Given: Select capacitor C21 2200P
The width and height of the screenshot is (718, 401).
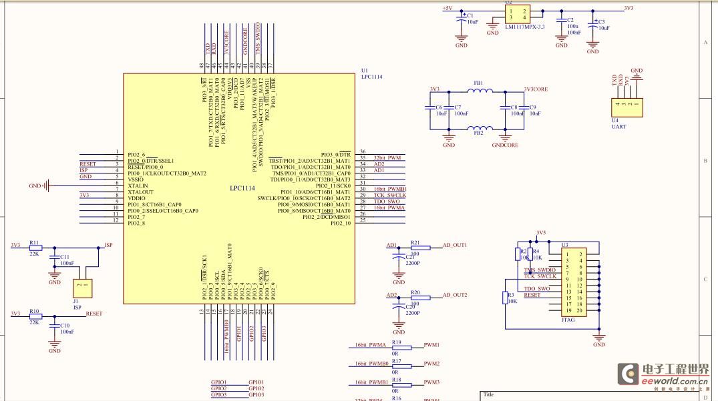Looking at the screenshot, I should pyautogui.click(x=399, y=258).
